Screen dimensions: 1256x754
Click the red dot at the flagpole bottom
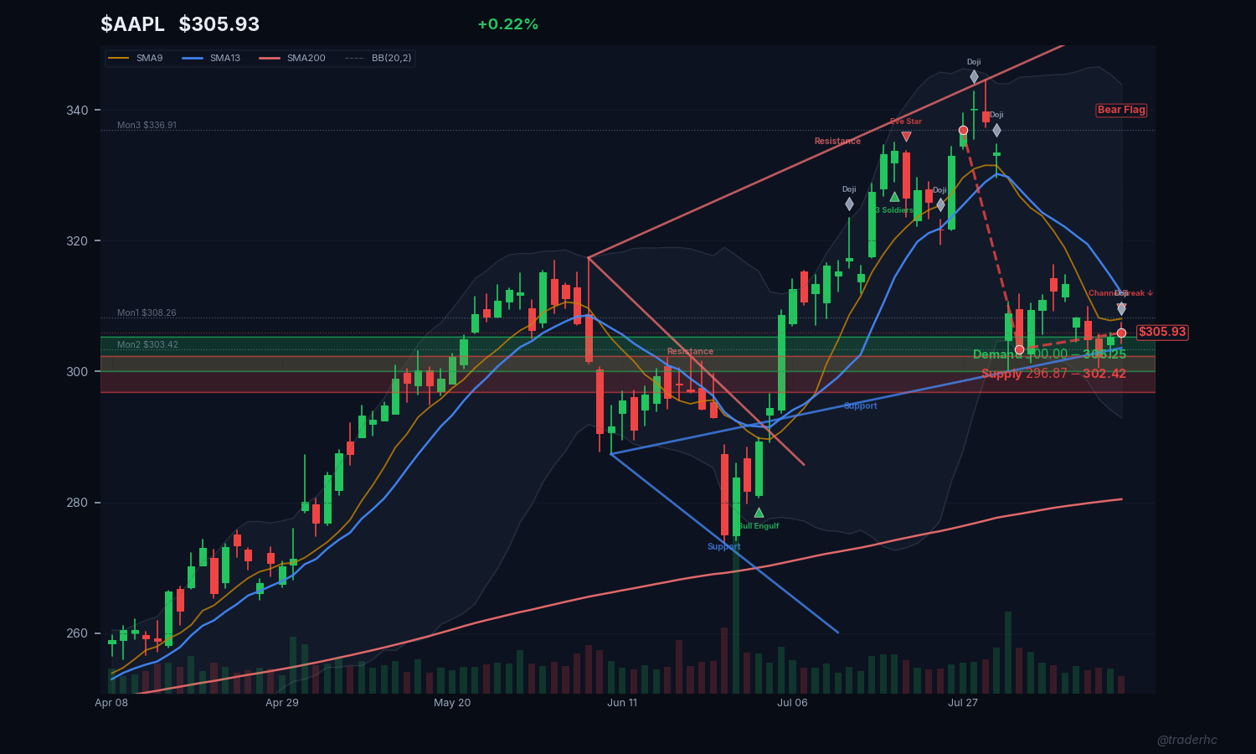[x=1019, y=349]
